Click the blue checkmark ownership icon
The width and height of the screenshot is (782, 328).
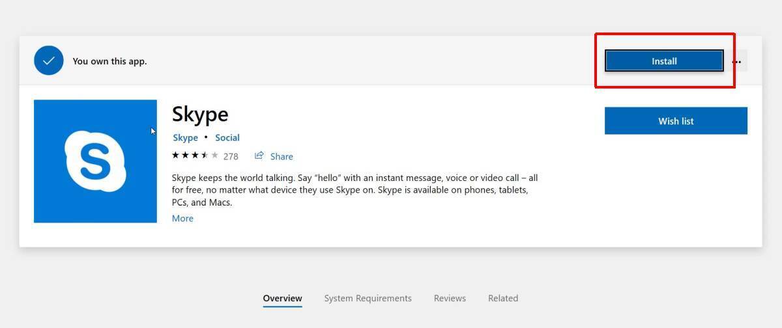coord(48,61)
